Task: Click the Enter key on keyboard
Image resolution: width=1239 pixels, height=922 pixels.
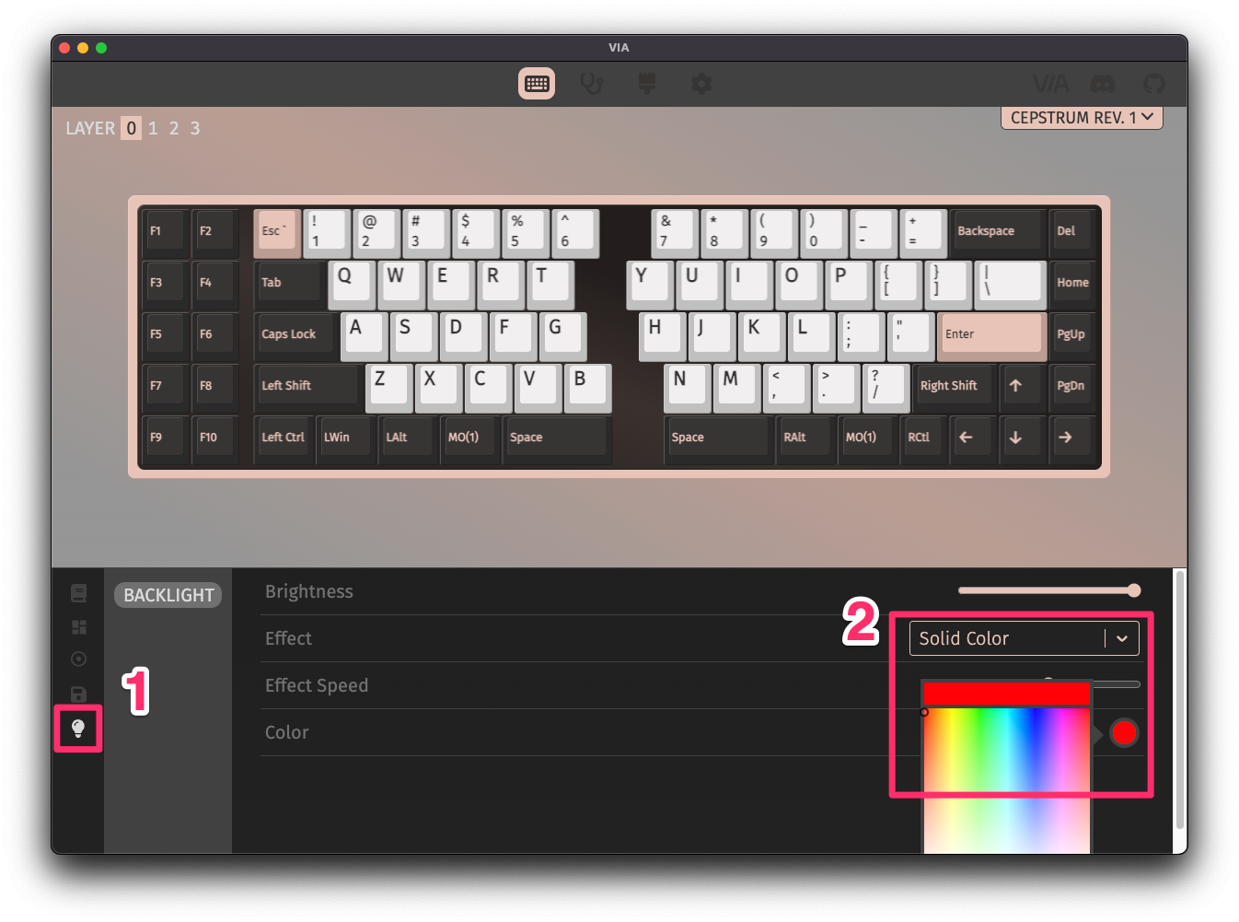Action: 990,333
